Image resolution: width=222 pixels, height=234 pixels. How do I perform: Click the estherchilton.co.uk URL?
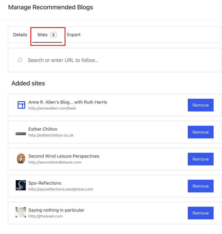pyautogui.click(x=51, y=135)
